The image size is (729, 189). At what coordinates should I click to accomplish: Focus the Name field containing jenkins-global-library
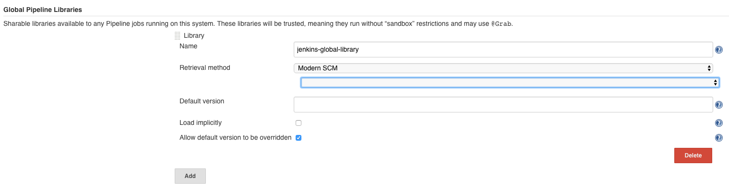(x=503, y=49)
